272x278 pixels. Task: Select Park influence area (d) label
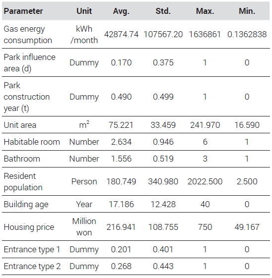[x=29, y=63]
